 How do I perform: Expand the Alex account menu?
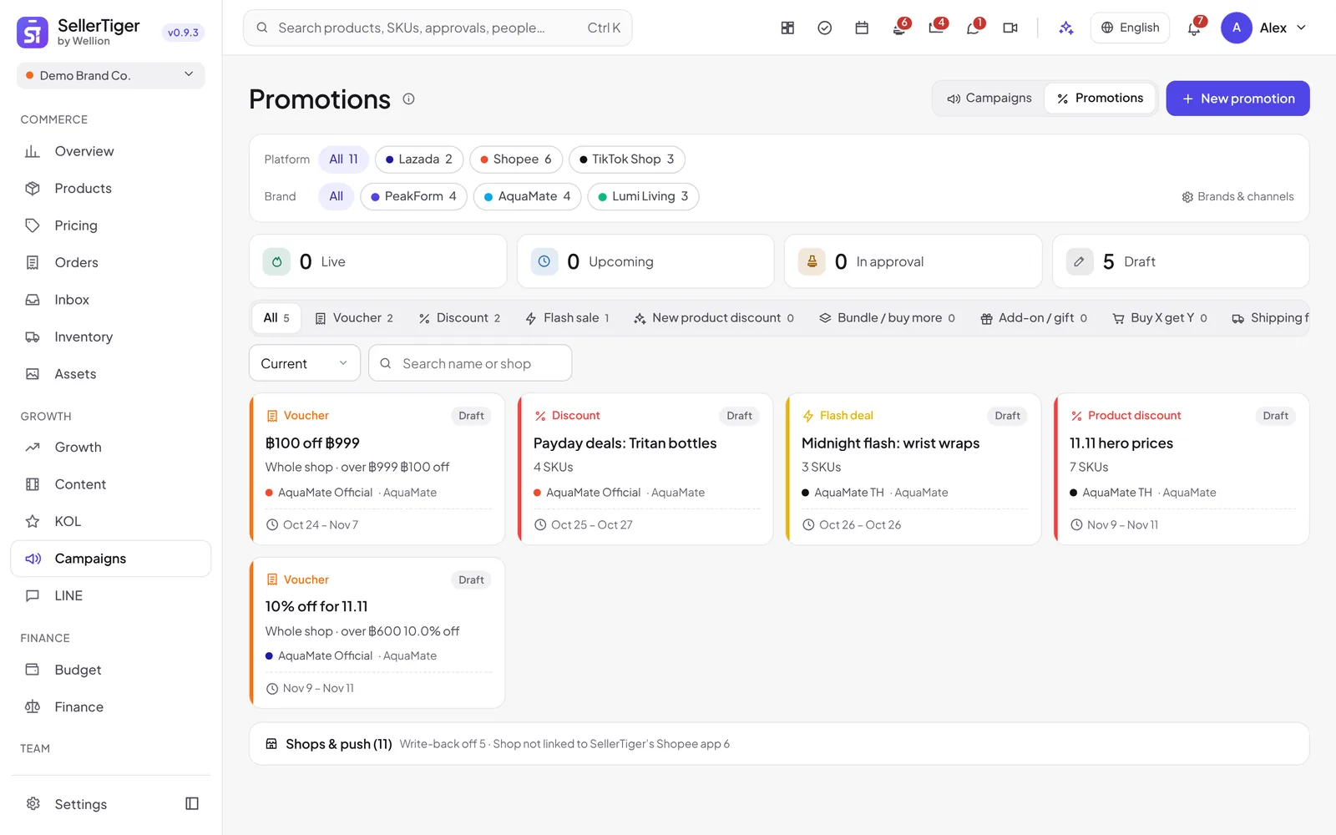click(x=1264, y=28)
